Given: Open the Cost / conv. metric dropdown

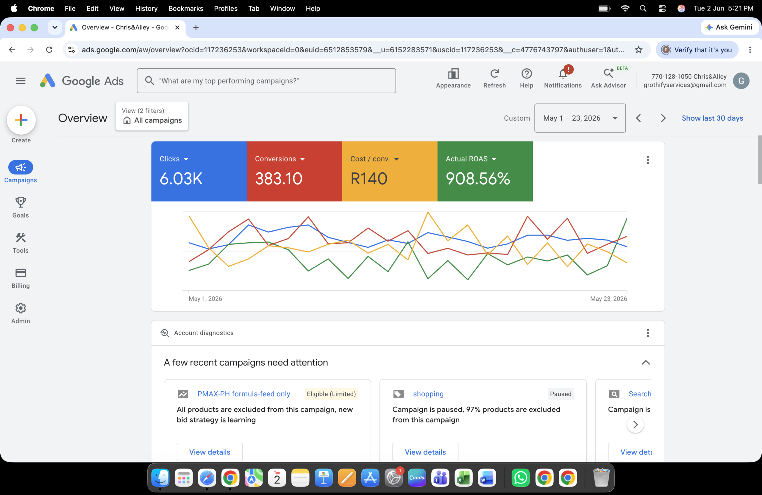Looking at the screenshot, I should (374, 159).
